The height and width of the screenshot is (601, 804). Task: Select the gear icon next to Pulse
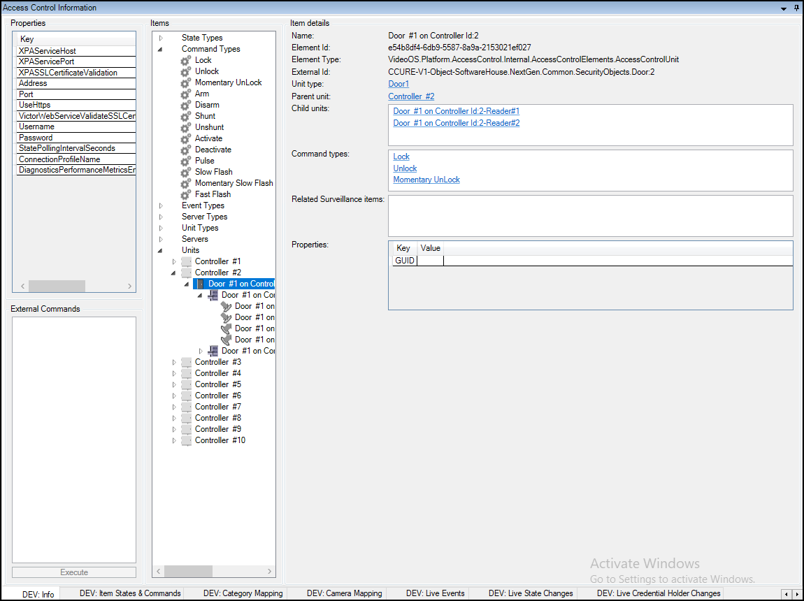coord(186,161)
